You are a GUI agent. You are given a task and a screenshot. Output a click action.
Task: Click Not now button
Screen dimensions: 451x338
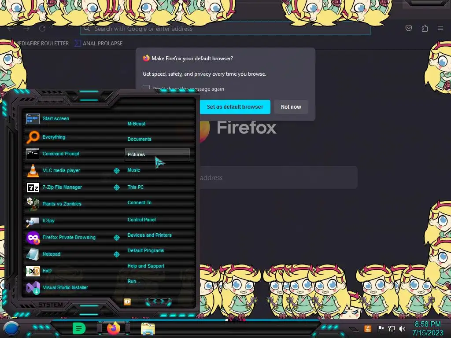coord(291,107)
